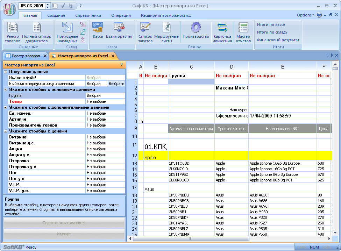Click the small purple inward-arrow icon in Склад

click(83, 24)
